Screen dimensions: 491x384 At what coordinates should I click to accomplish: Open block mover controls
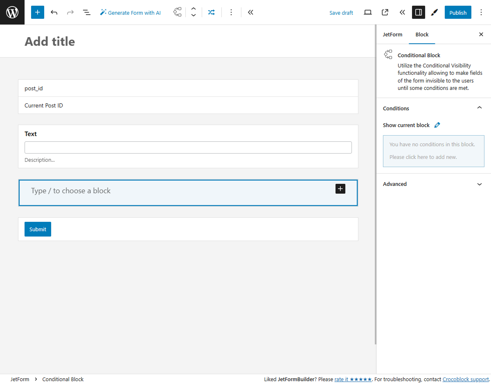click(193, 12)
